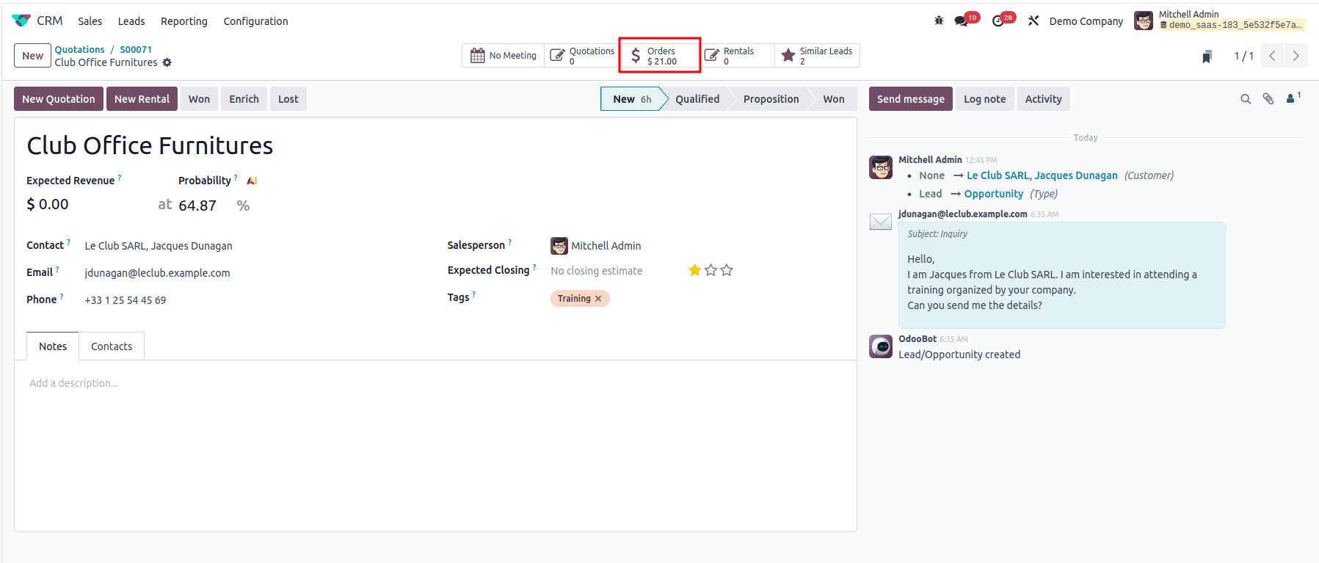1319x563 pixels.
Task: Open the CRM app logo icon
Action: [21, 21]
